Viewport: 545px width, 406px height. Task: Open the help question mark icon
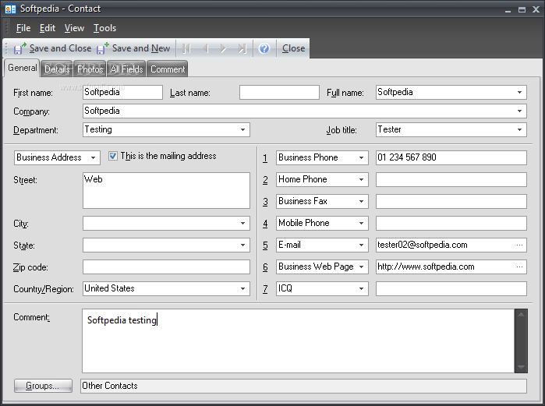(264, 48)
